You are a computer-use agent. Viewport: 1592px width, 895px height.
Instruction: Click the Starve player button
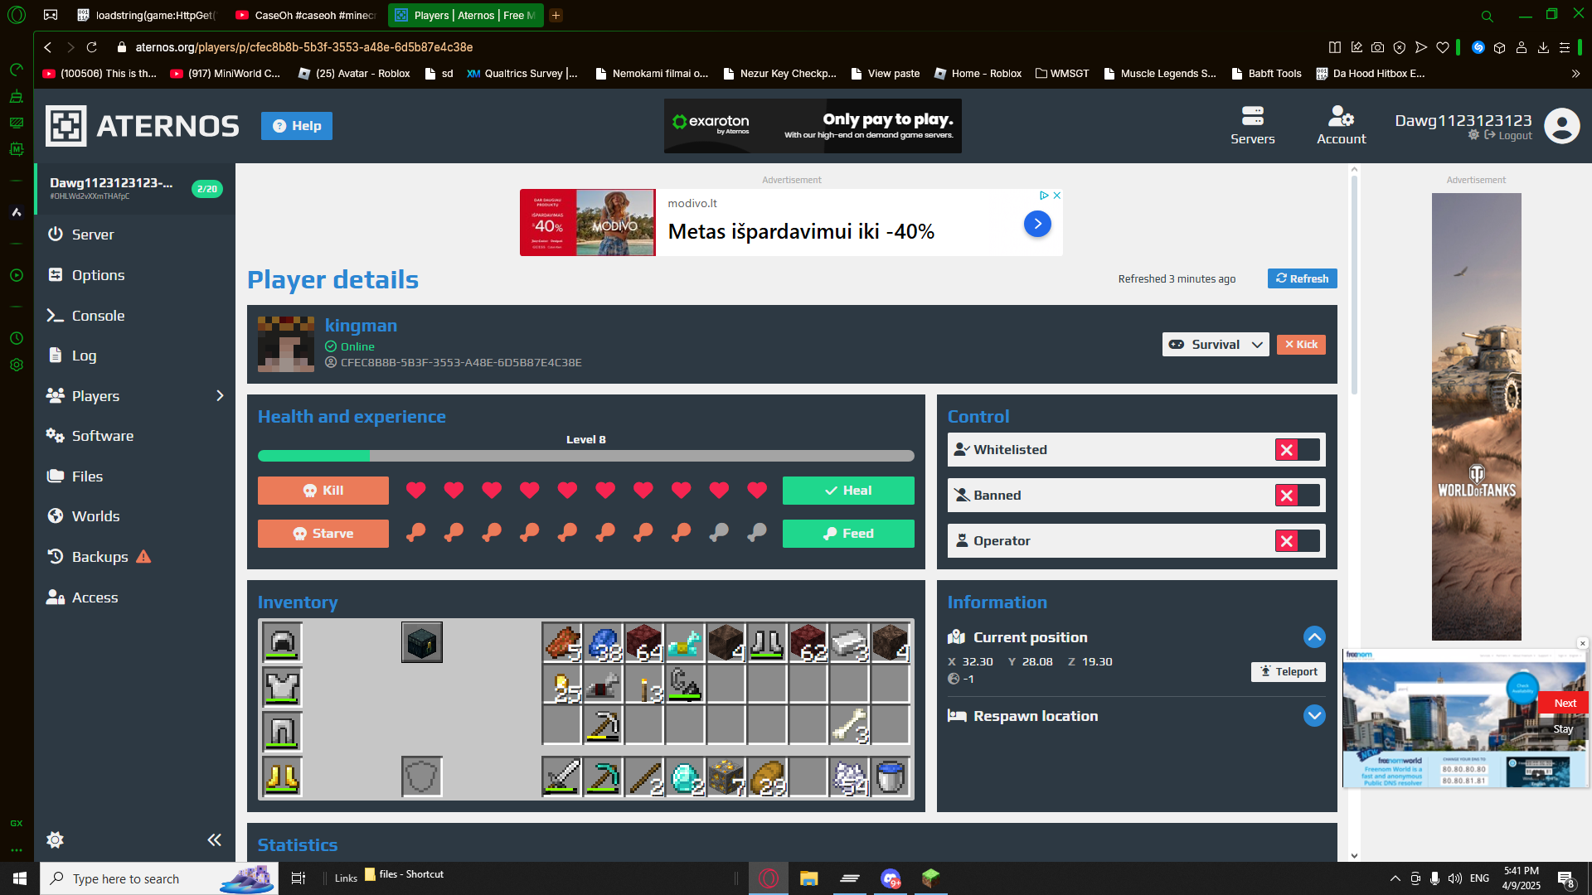pos(323,534)
